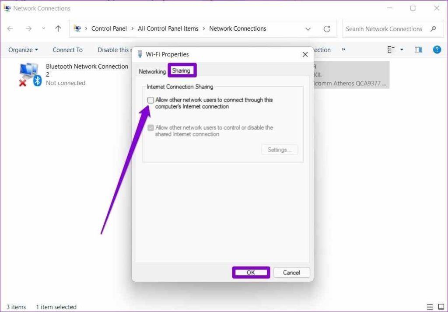Switch to the Networking tab
448x312 pixels.
[152, 71]
